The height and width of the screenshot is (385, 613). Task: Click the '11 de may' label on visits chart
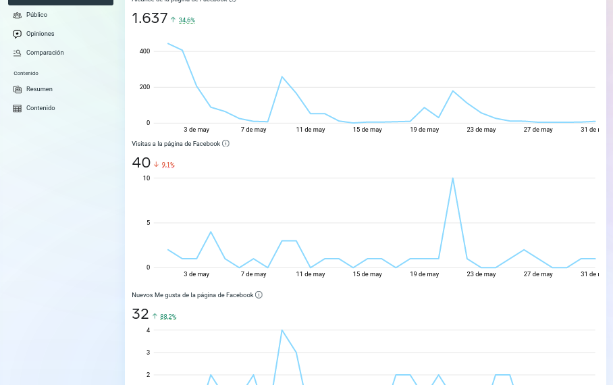coord(311,274)
